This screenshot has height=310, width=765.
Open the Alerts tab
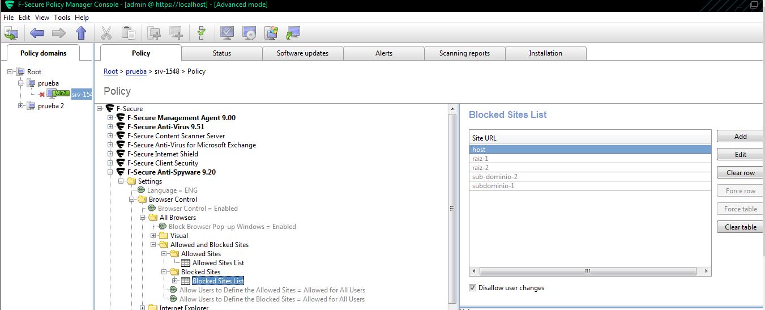[x=384, y=53]
